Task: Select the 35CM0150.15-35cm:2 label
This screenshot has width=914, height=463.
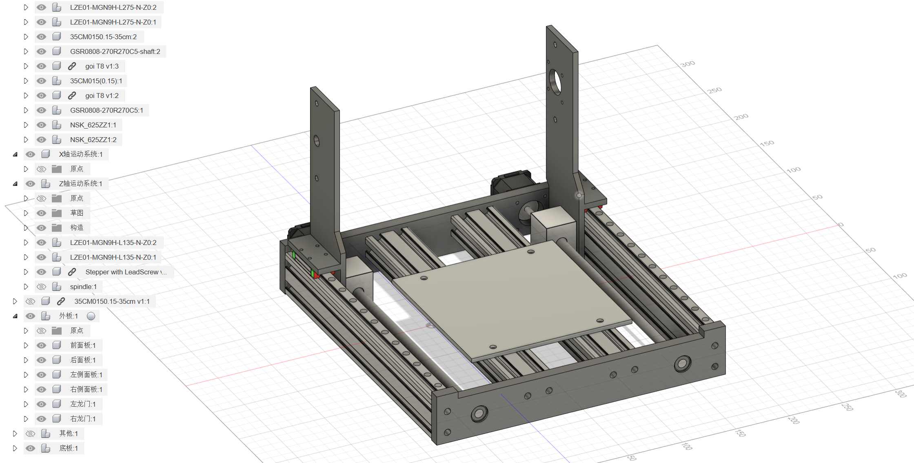Action: [x=103, y=37]
